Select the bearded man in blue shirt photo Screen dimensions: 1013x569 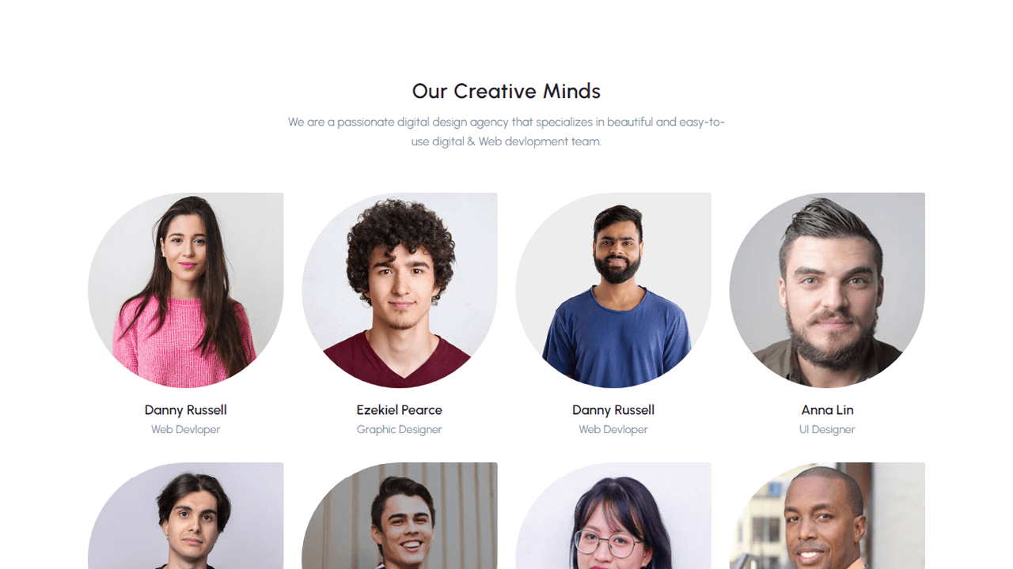click(x=613, y=290)
